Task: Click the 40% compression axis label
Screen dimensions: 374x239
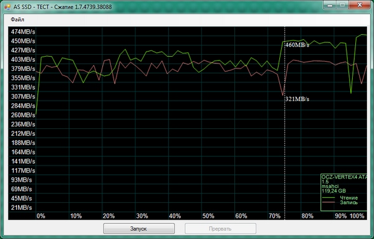Action: pos(175,216)
